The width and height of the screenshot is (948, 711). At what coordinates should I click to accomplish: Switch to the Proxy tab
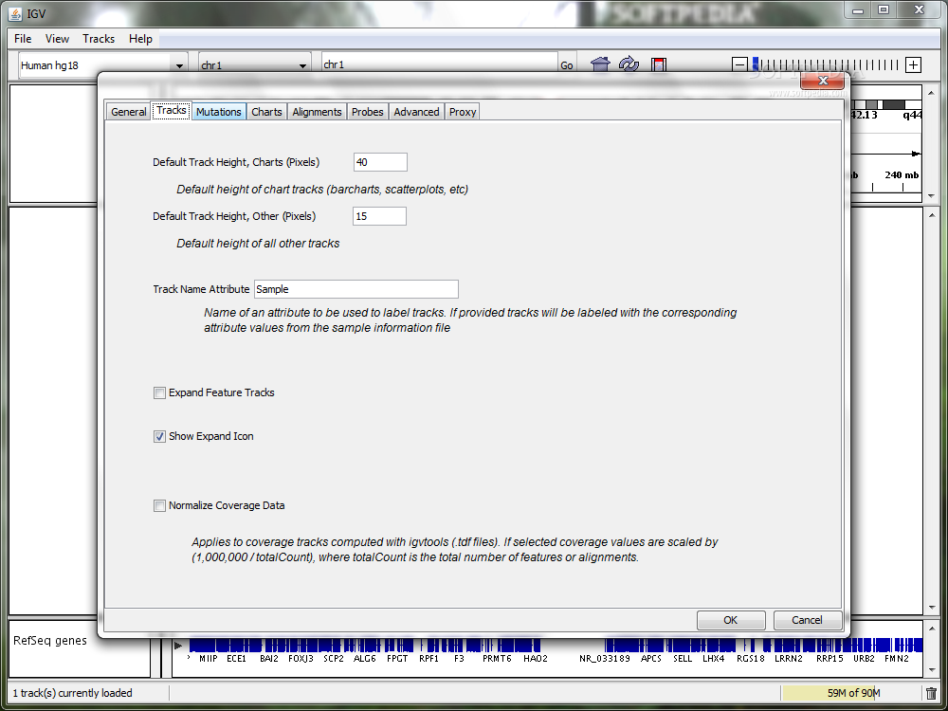tap(463, 112)
